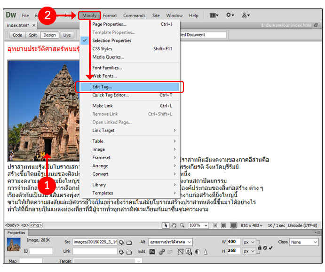The image size is (325, 272).
Task: Open the workspace layout switcher icon
Action: [x=214, y=16]
